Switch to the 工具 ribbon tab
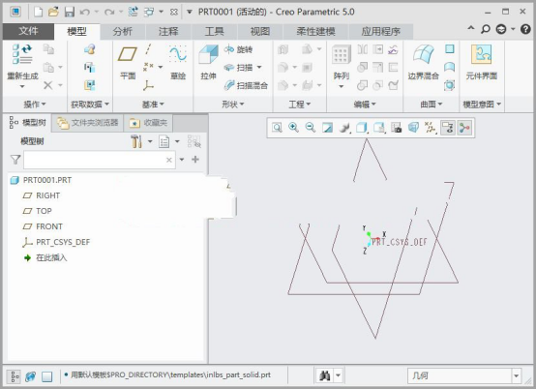The image size is (536, 389). [214, 31]
